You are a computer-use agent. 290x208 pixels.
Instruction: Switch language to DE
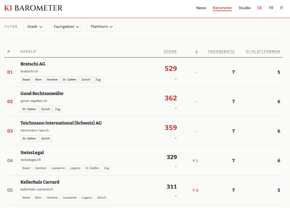[260, 8]
